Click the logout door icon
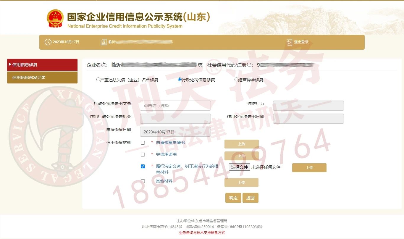This screenshot has width=404, height=239. (289, 42)
